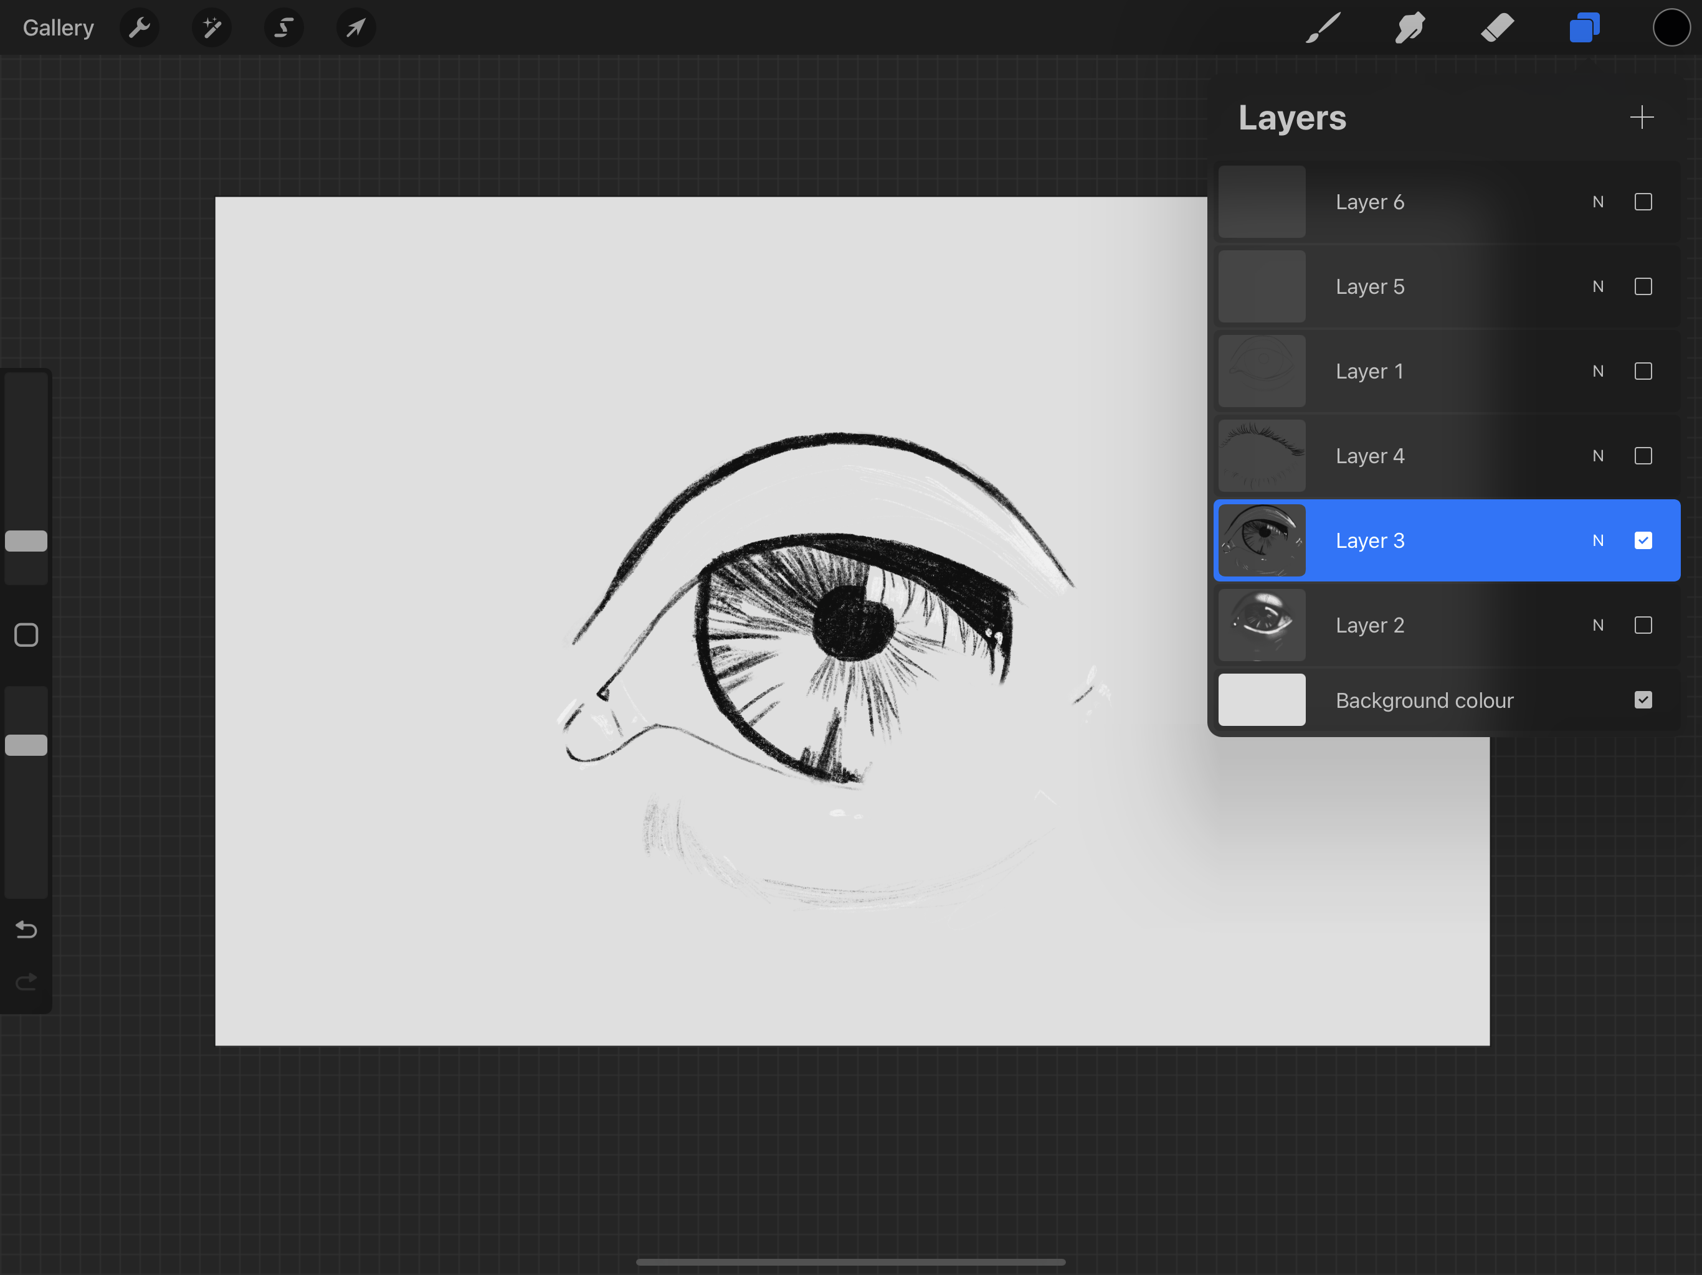
Task: Select the Selection tool
Action: pyautogui.click(x=283, y=27)
